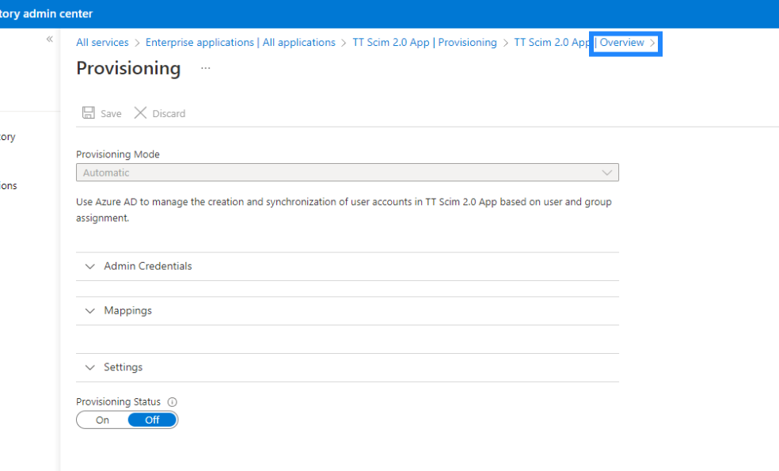This screenshot has height=471, width=779.
Task: Open the Provisioning Mode Automatic dropdown
Action: [x=348, y=173]
